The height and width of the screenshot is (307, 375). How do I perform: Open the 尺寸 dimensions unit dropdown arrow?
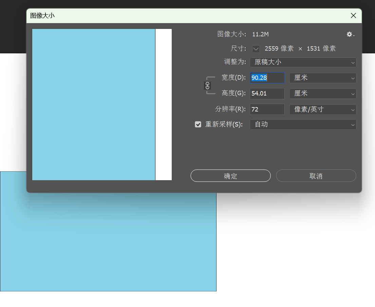pos(256,49)
